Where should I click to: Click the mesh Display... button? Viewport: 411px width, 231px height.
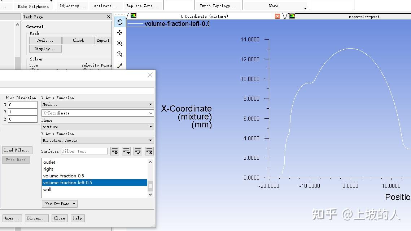pos(45,49)
